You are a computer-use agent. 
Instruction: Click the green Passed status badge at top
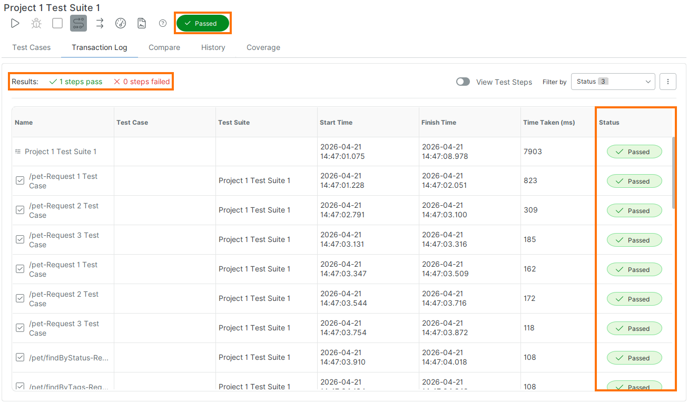coord(203,23)
